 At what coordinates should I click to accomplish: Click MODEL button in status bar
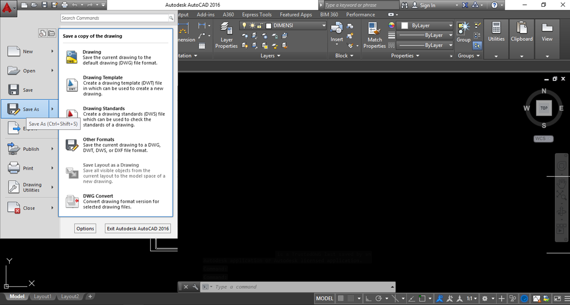325,299
